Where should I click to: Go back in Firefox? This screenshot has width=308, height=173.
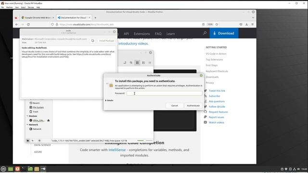(17, 25)
